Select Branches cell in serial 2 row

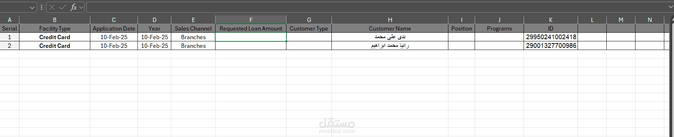[x=193, y=46]
